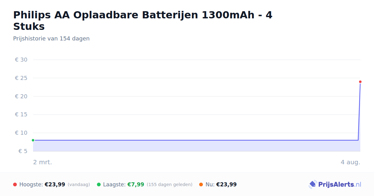This screenshot has height=196, width=374.
Task: Click the PrijsAlerts price tag logo icon
Action: 313,184
